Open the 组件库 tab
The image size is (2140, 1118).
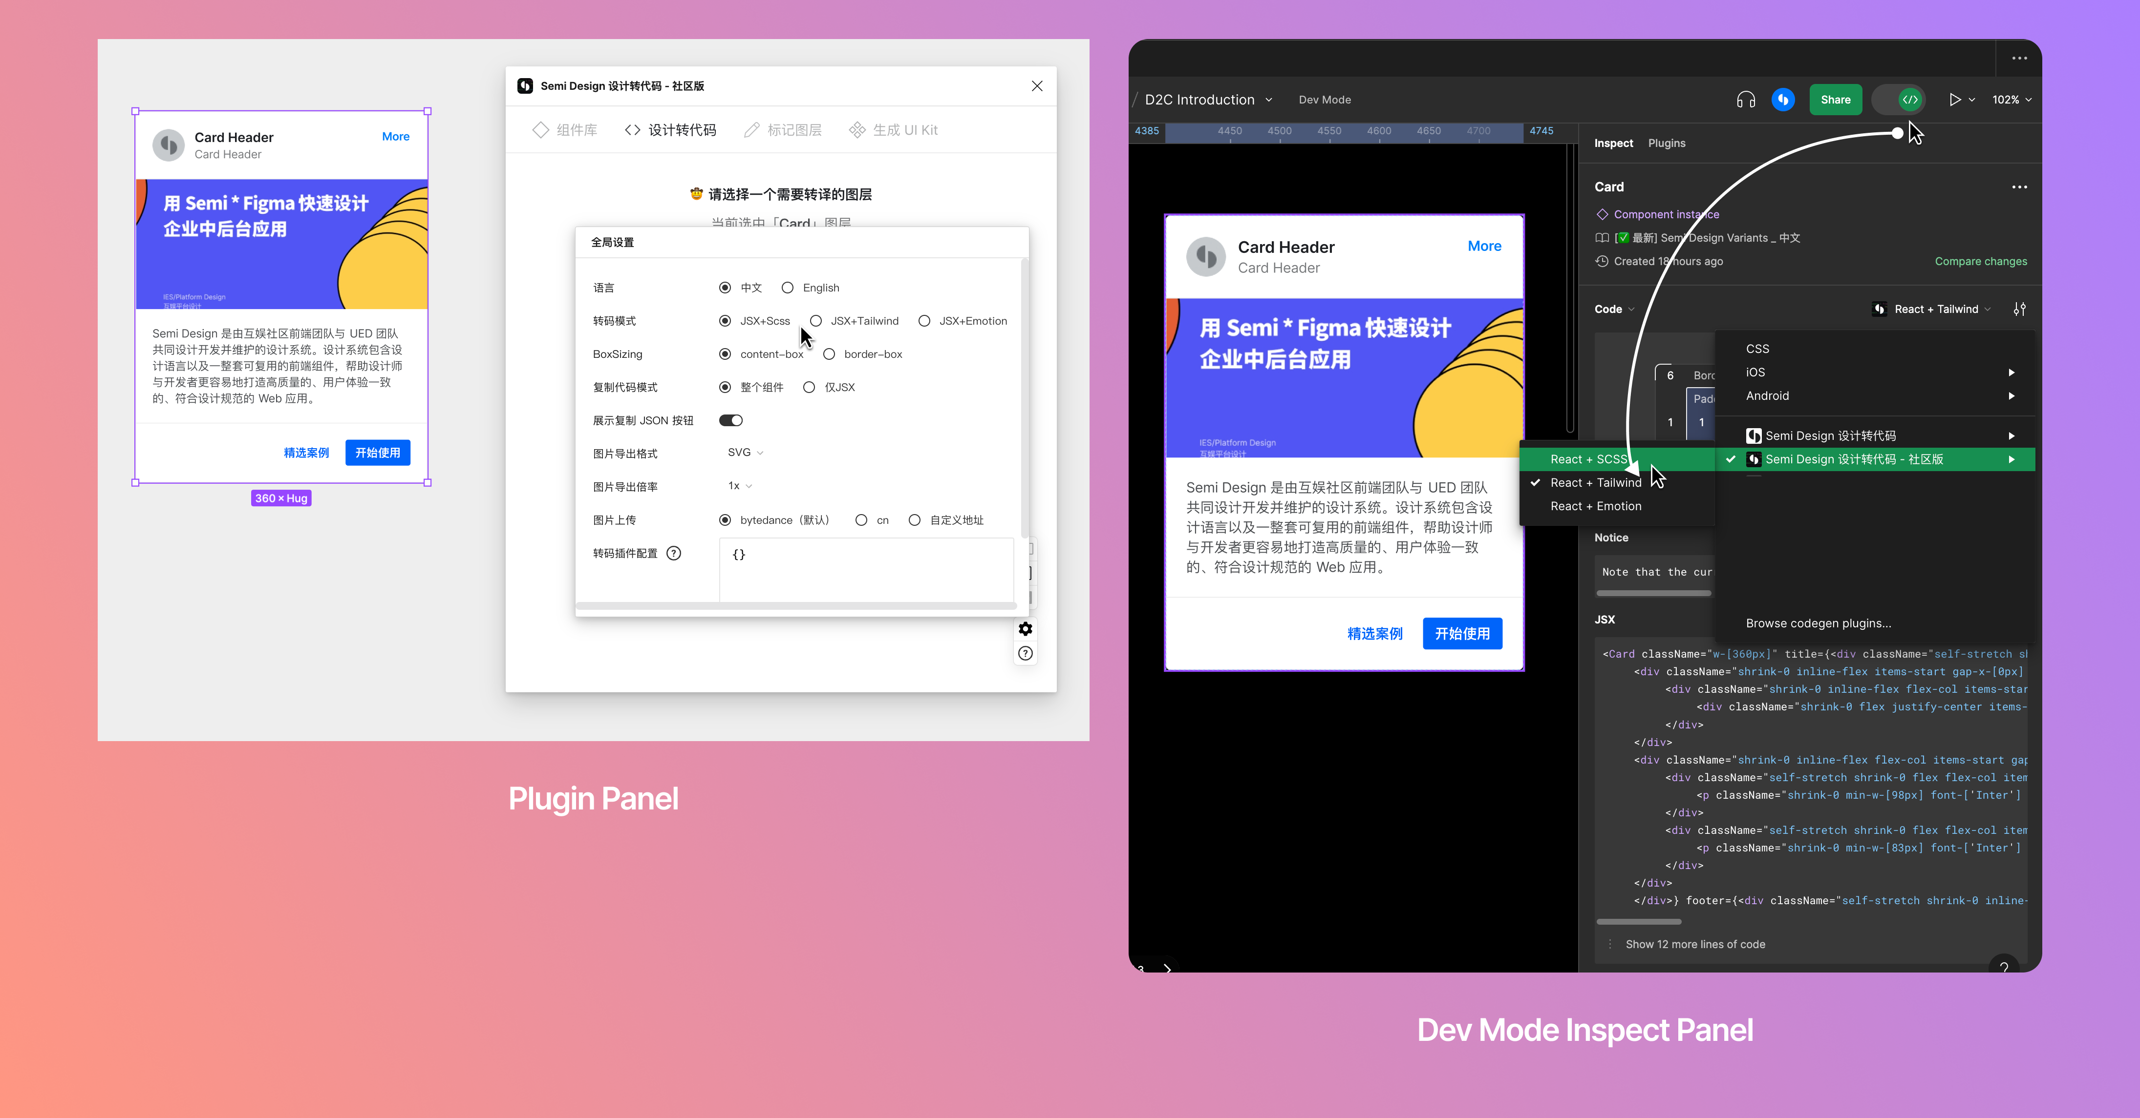pos(565,129)
